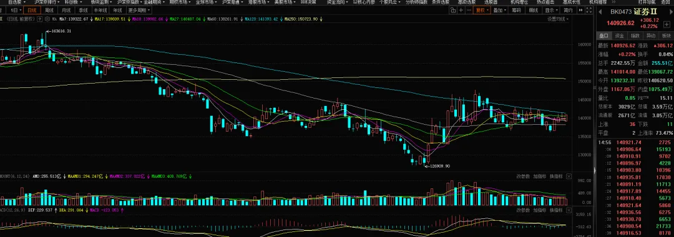The image size is (674, 237).
Task: Click 换指标 in volume panel
Action: (556, 176)
